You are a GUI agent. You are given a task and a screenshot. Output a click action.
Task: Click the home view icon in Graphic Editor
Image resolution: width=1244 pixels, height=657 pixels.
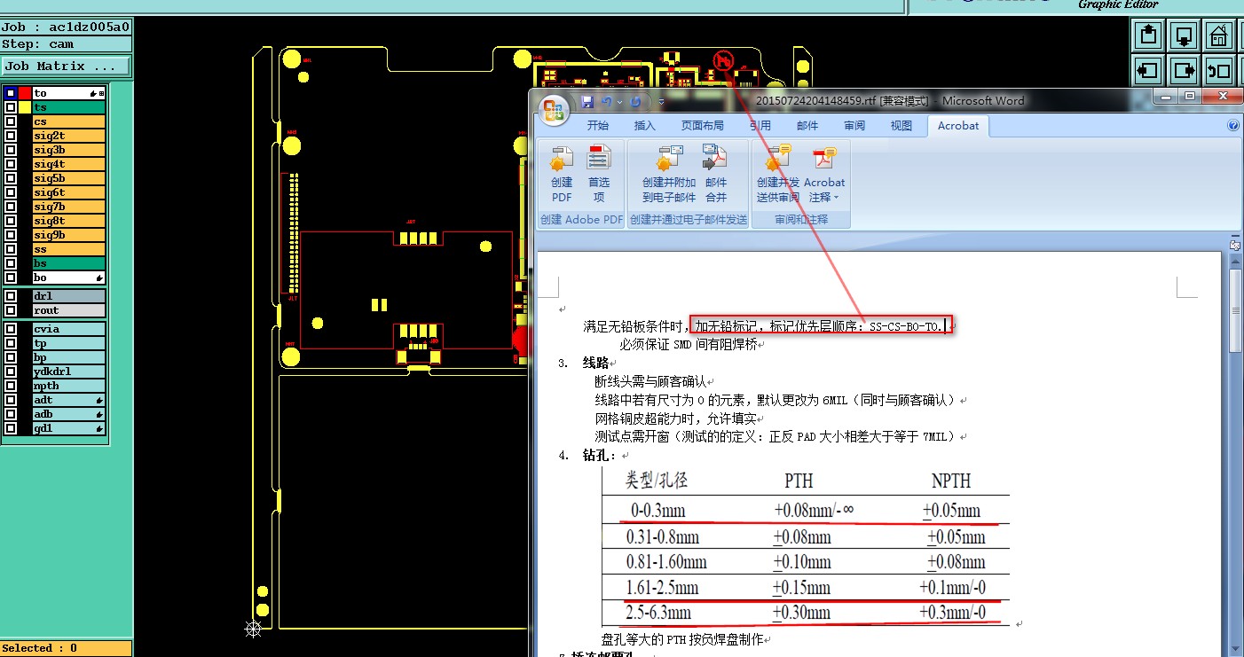[1220, 35]
